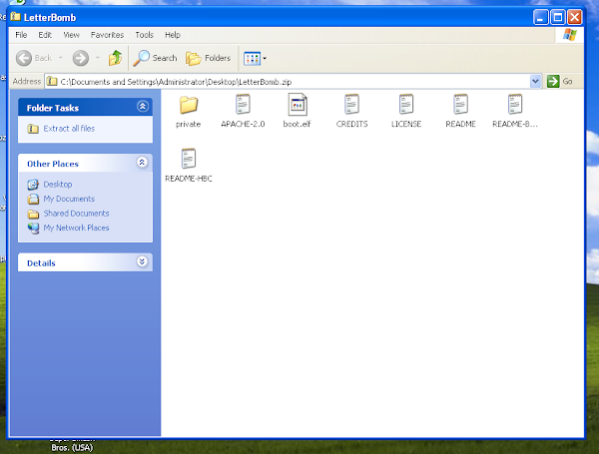Click the CREDITS file name label
The width and height of the screenshot is (599, 454).
351,125
